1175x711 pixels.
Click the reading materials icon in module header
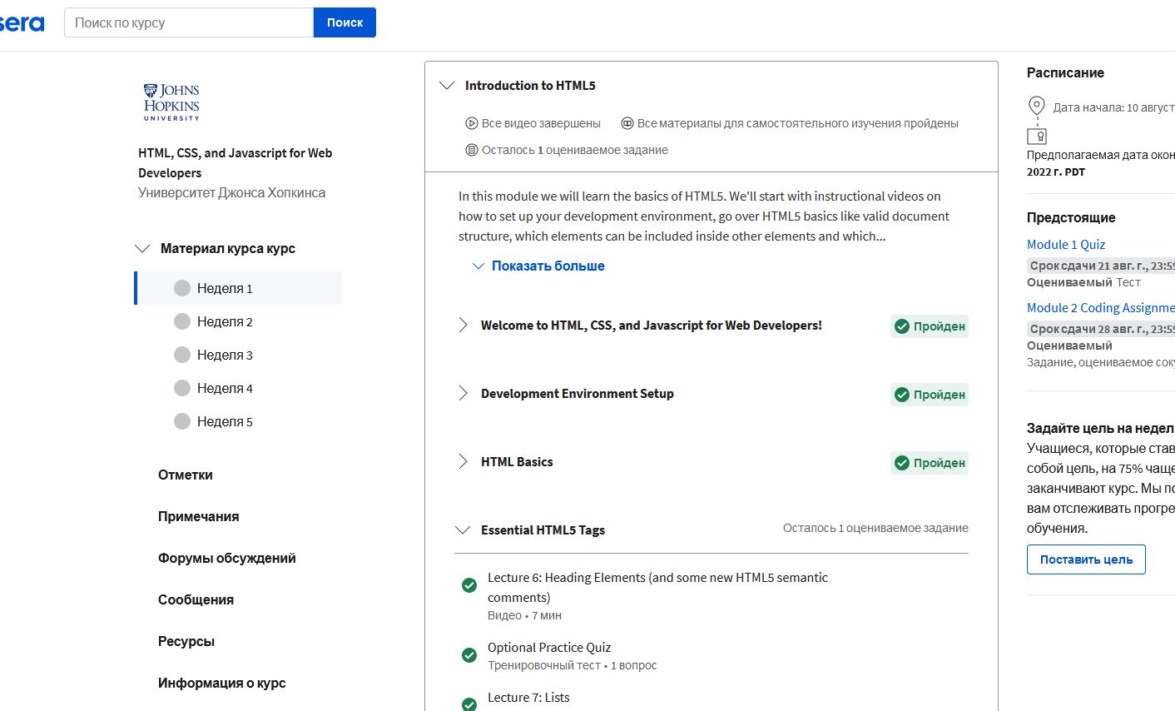627,123
